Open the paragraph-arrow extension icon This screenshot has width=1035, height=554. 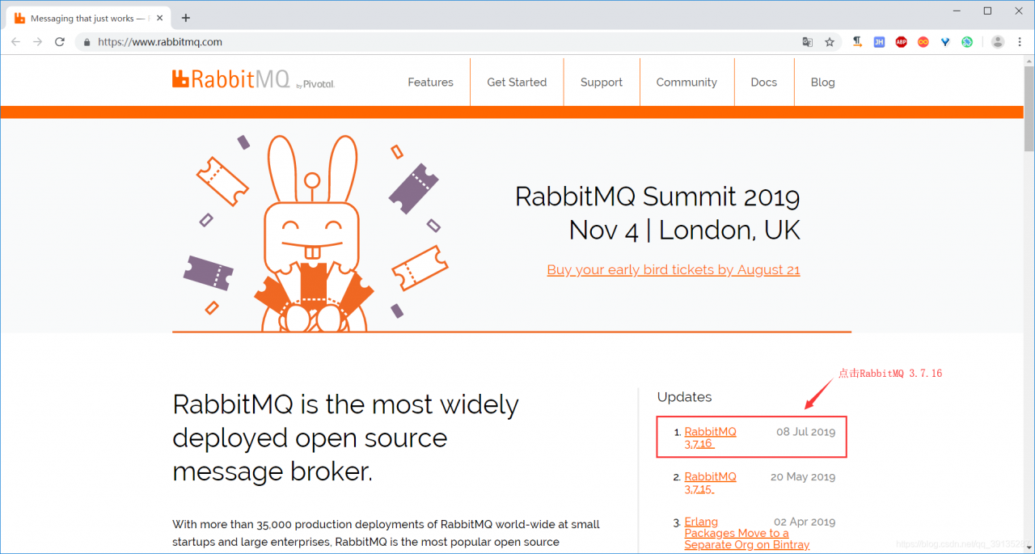(857, 42)
